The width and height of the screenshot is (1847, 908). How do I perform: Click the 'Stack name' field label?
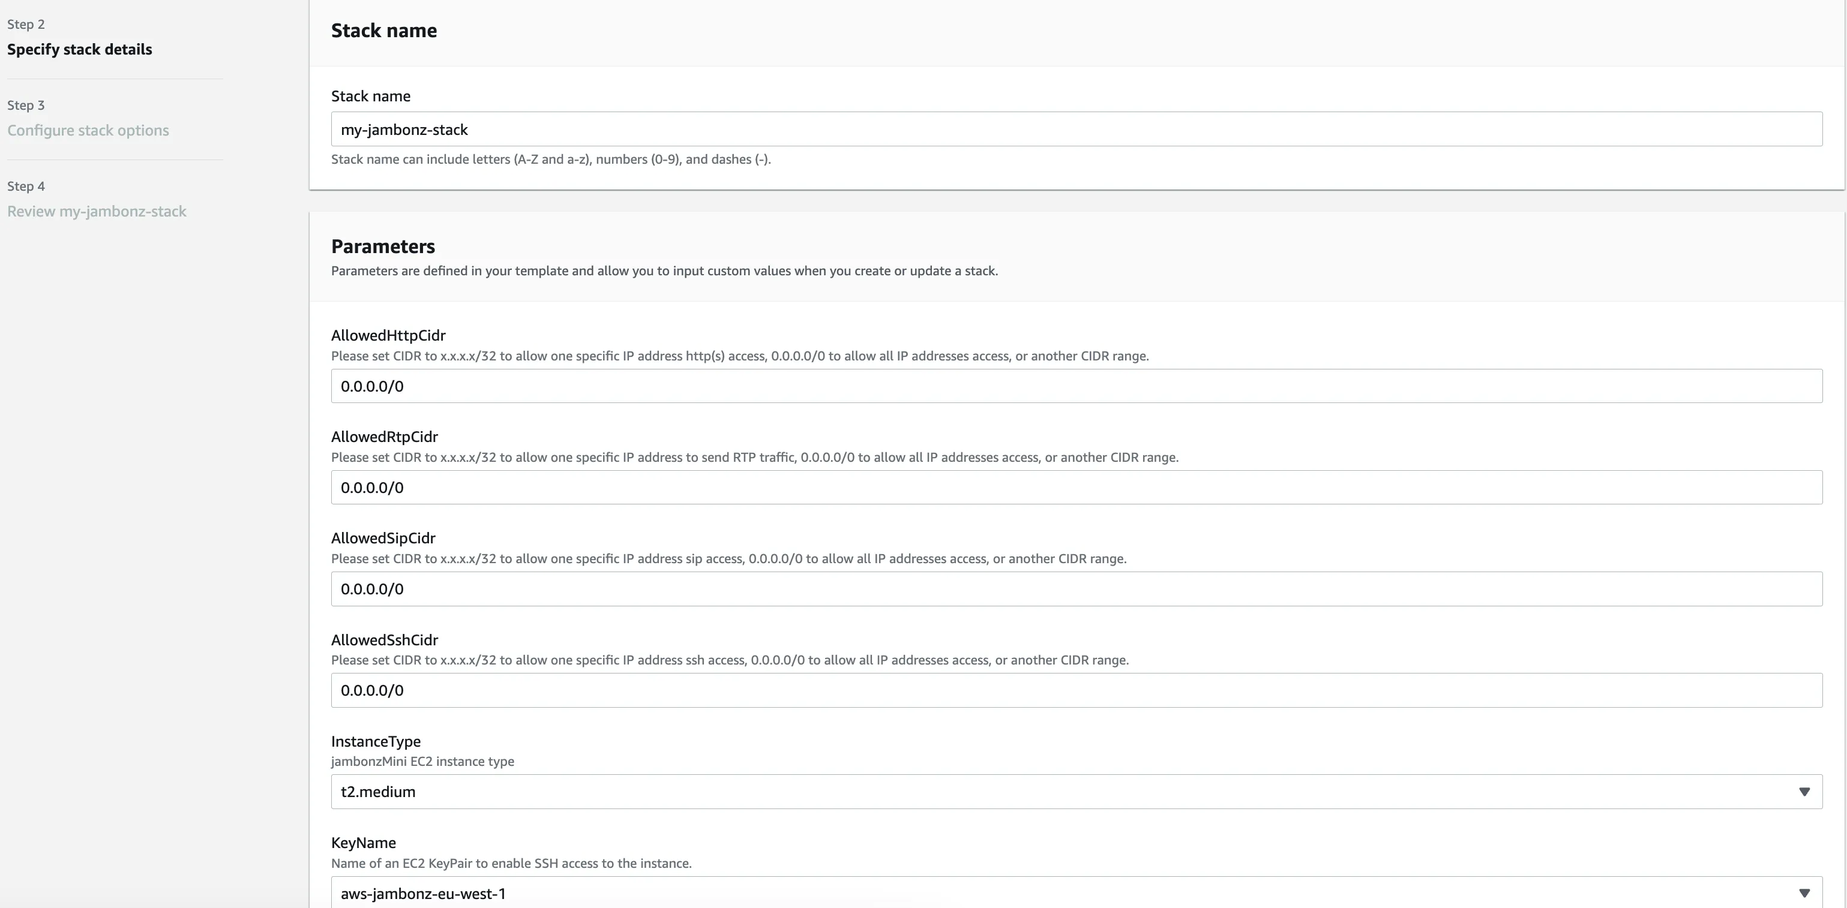coord(371,96)
